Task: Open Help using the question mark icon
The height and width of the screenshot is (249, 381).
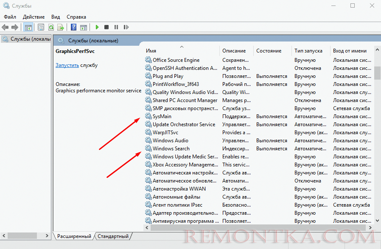Action: click(x=74, y=27)
